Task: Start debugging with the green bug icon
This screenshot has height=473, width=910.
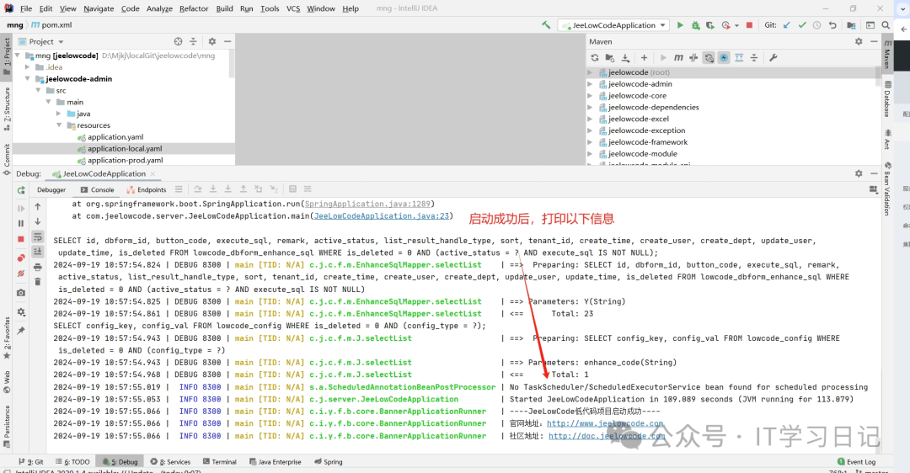Action: click(695, 25)
